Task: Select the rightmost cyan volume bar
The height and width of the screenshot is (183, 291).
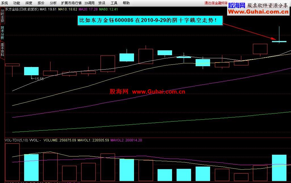Action: pos(279,168)
